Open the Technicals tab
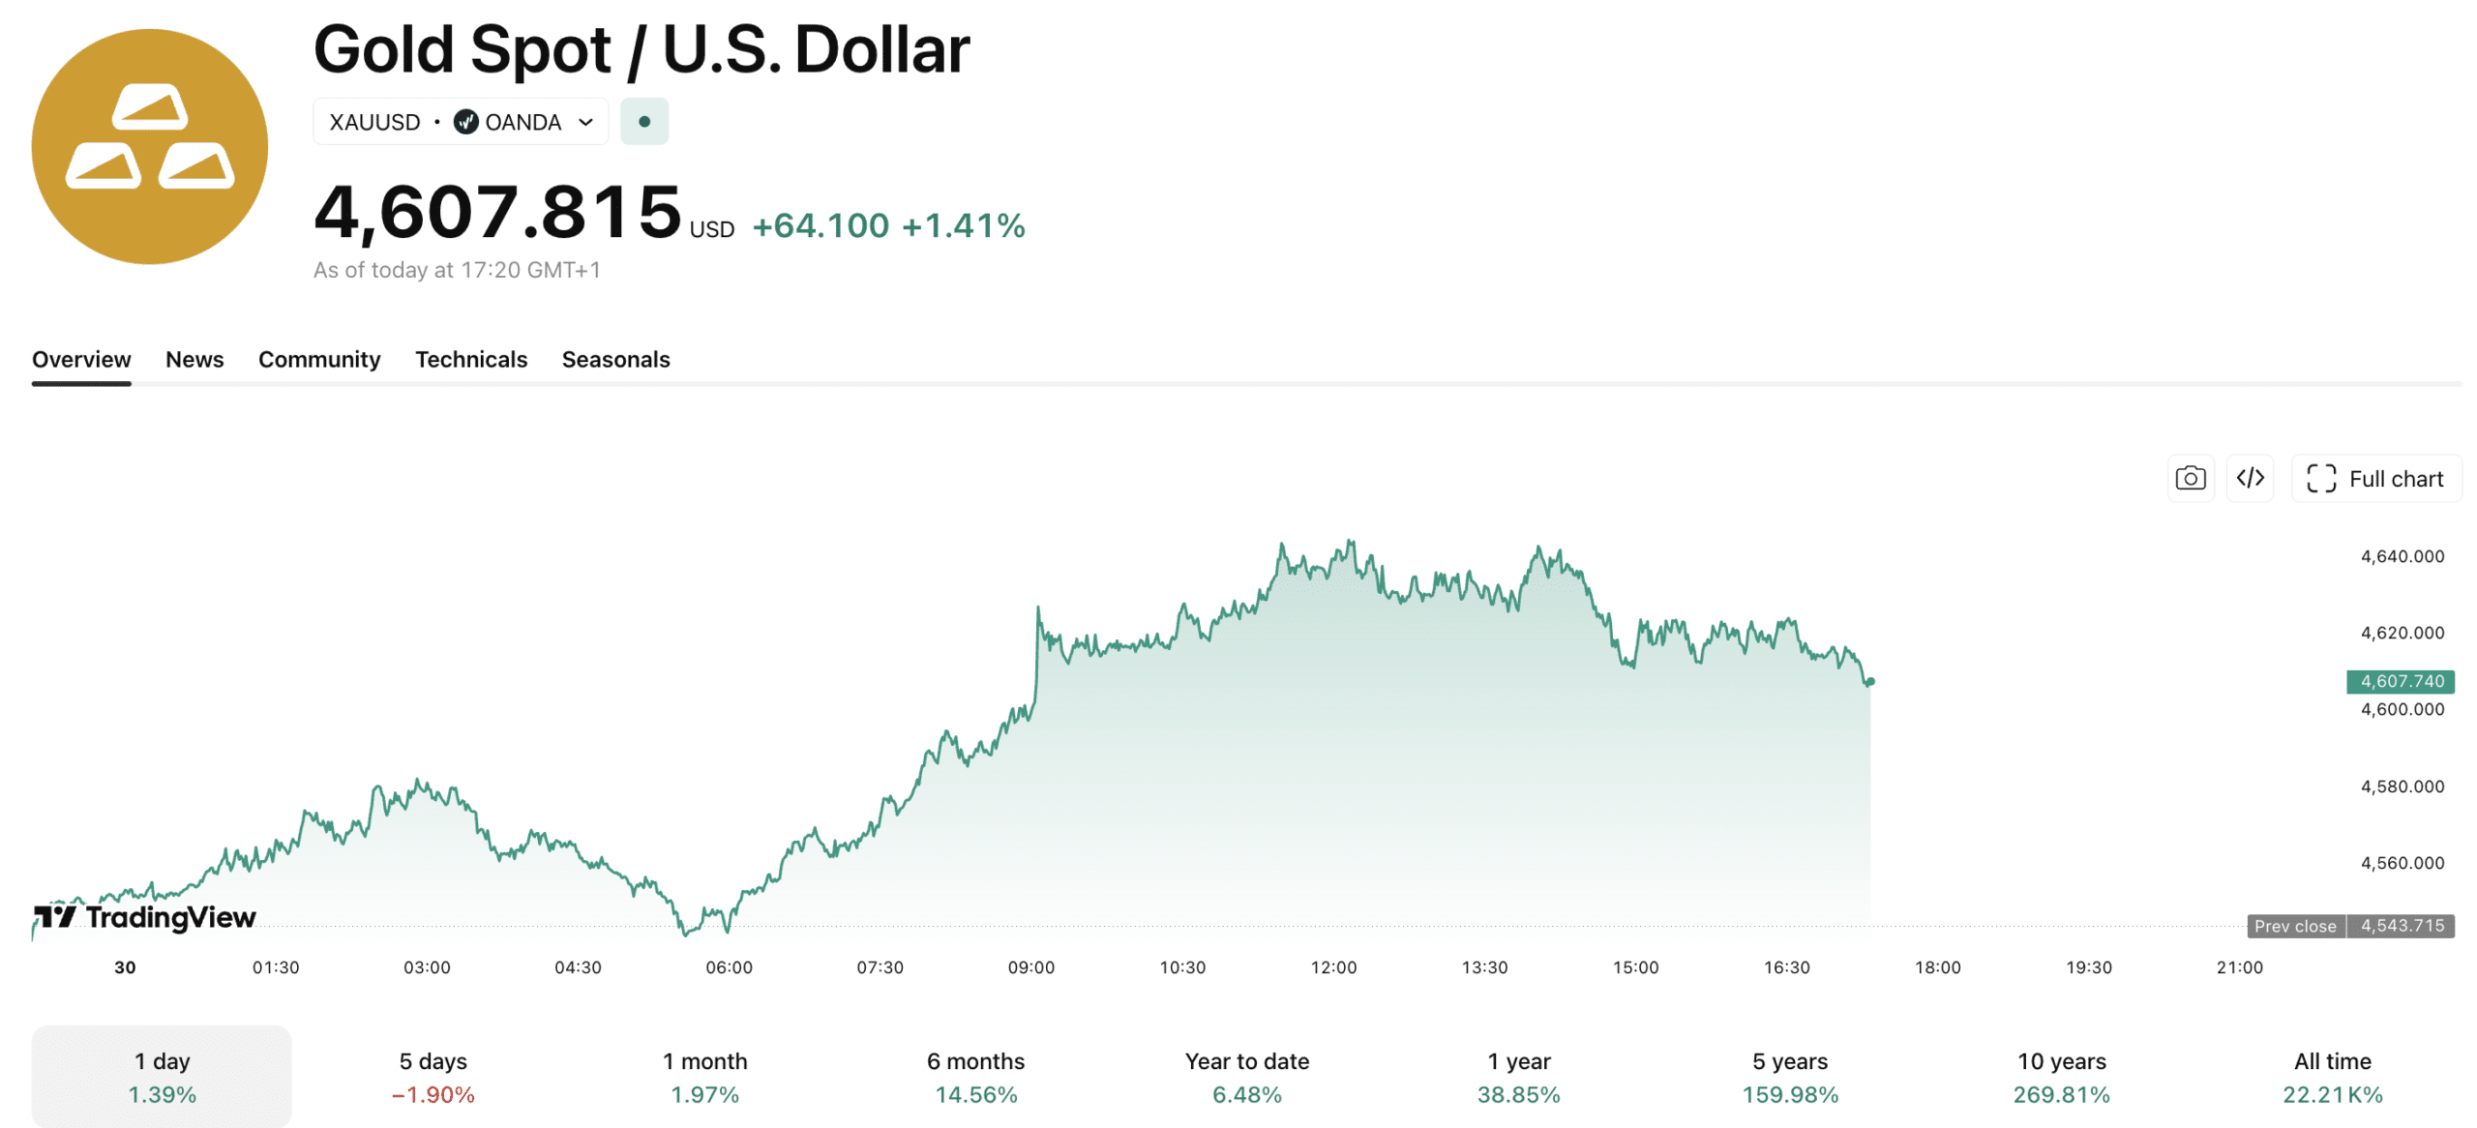This screenshot has width=2477, height=1128. coord(471,359)
